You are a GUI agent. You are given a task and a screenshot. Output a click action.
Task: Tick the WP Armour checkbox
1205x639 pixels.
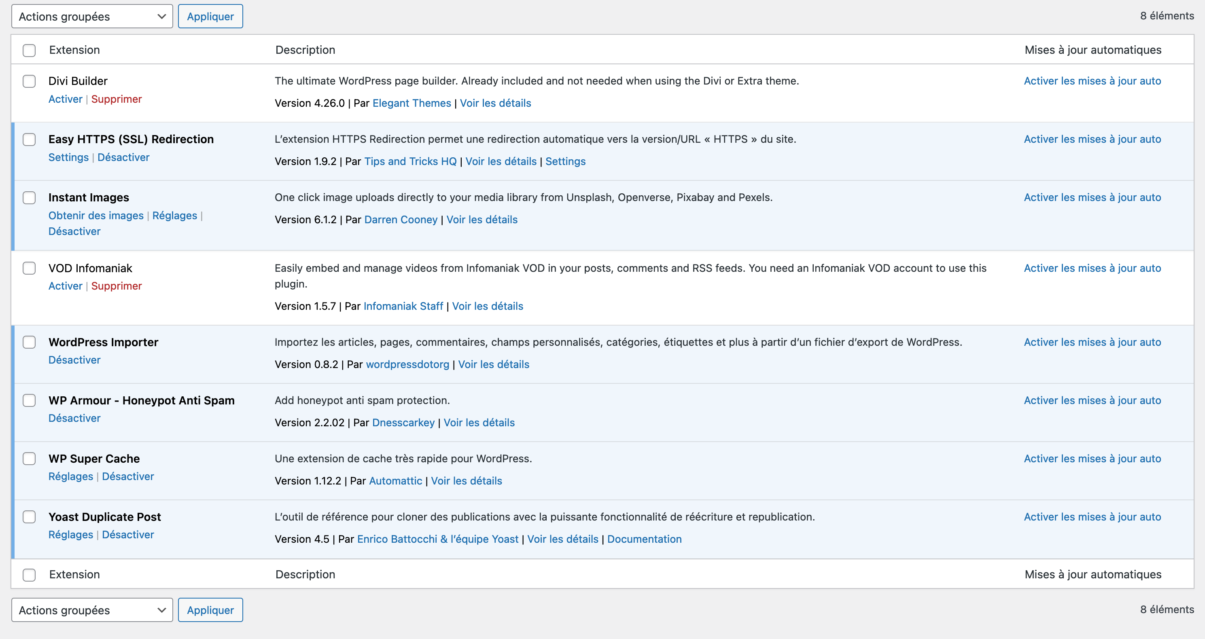[x=29, y=401]
